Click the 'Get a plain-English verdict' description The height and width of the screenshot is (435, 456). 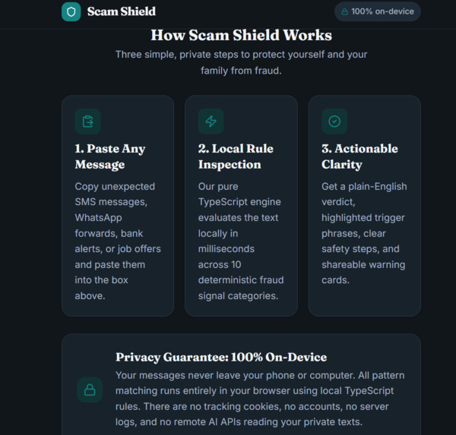pyautogui.click(x=364, y=233)
